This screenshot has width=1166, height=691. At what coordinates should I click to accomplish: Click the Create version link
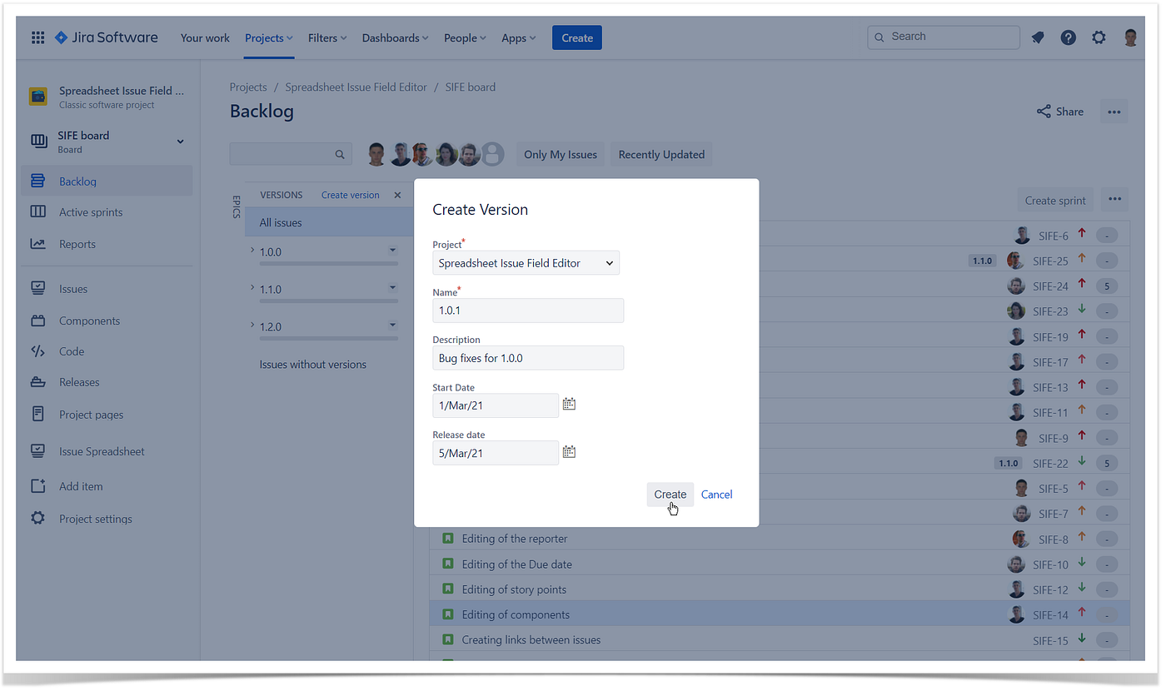[350, 195]
